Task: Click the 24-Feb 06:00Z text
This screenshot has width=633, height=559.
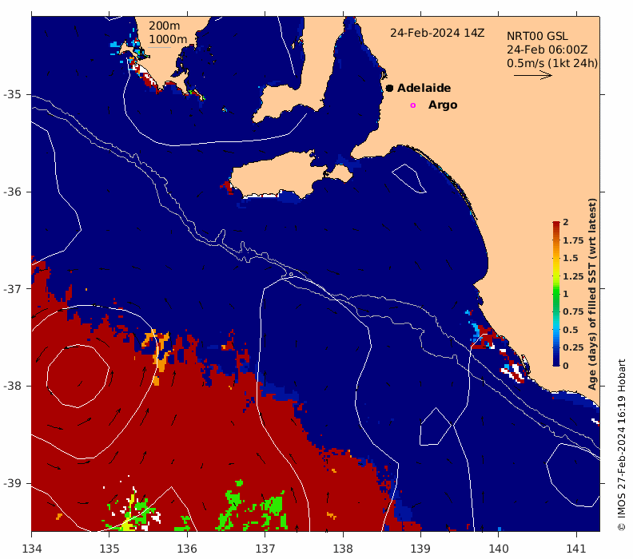Action: 547,50
